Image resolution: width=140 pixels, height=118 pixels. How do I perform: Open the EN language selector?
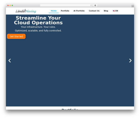(x=115, y=11)
